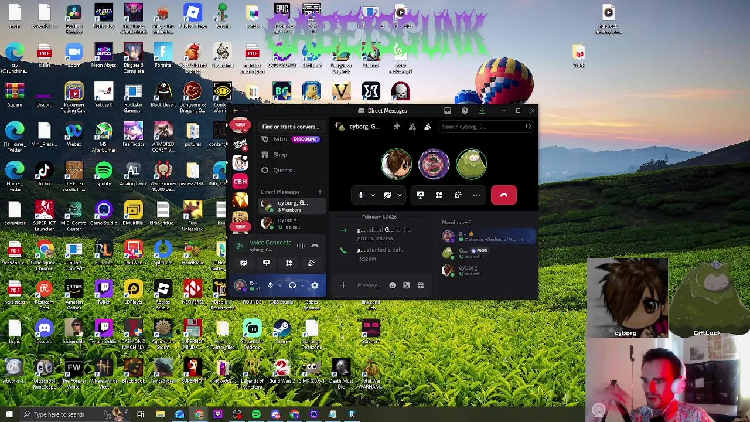This screenshot has width=750, height=422.
Task: Open gift icon in message bar
Action: [x=421, y=285]
